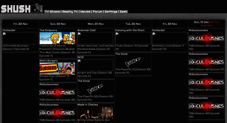227x123 pixels.
Task: Open the Forum page
Action: pos(97,12)
